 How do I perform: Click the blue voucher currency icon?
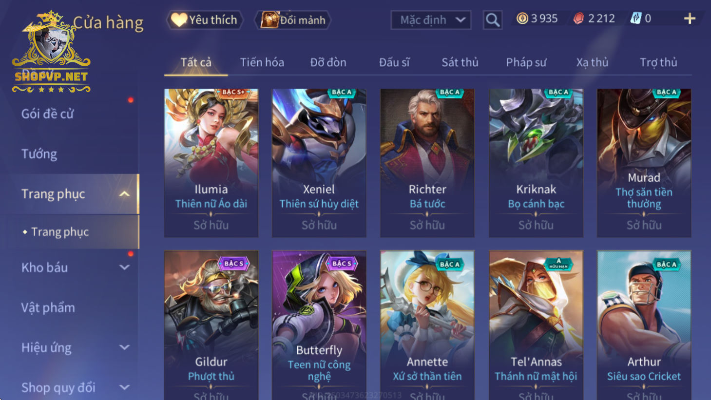tap(636, 19)
